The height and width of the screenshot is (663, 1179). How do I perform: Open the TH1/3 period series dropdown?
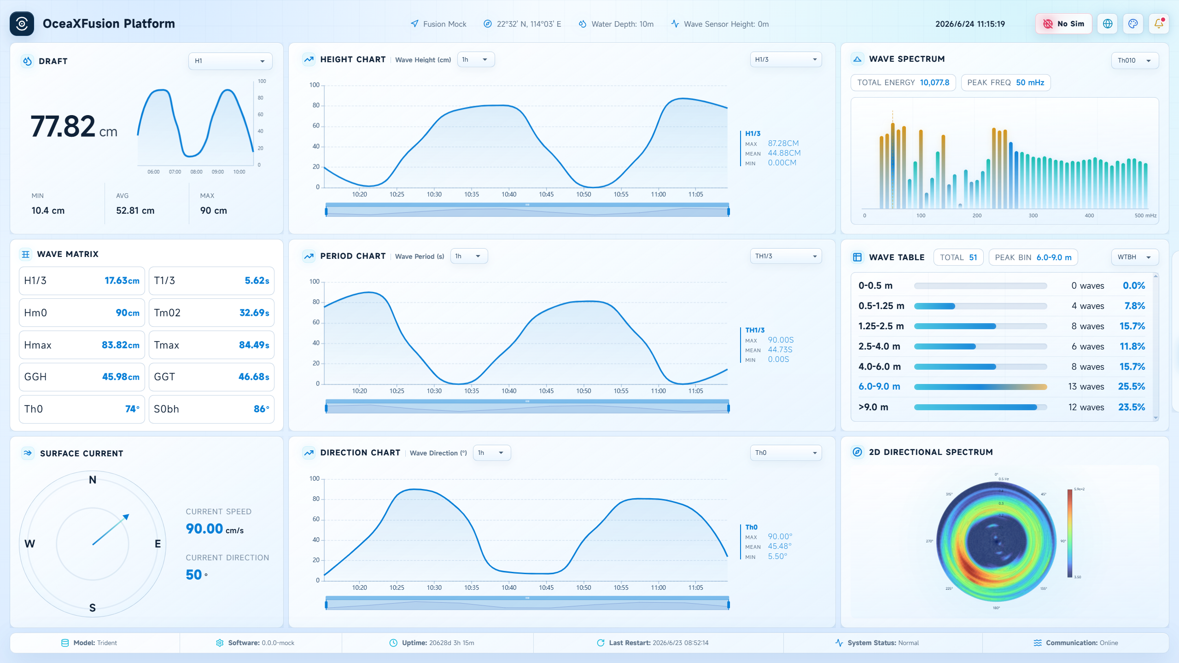click(x=786, y=256)
